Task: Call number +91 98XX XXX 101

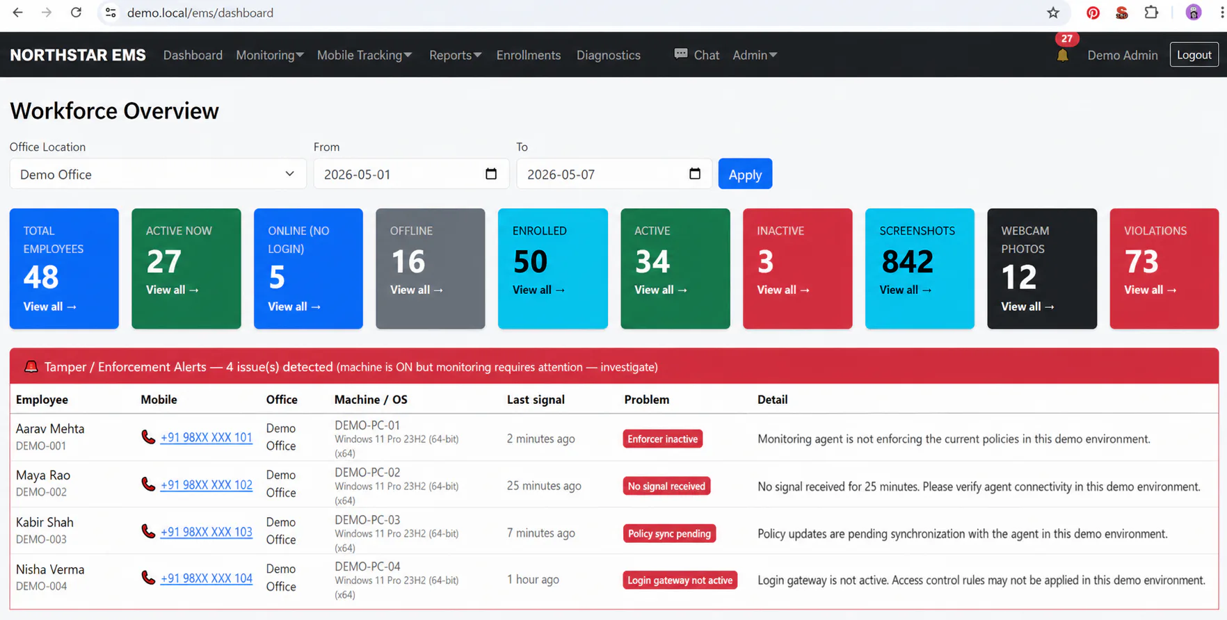Action: tap(206, 437)
